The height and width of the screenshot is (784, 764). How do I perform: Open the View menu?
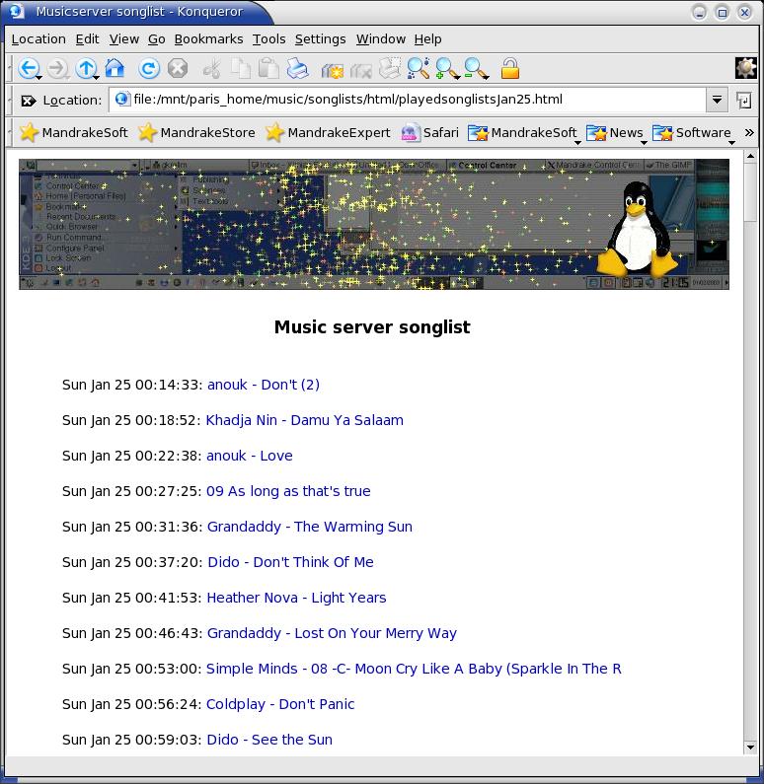pos(124,39)
